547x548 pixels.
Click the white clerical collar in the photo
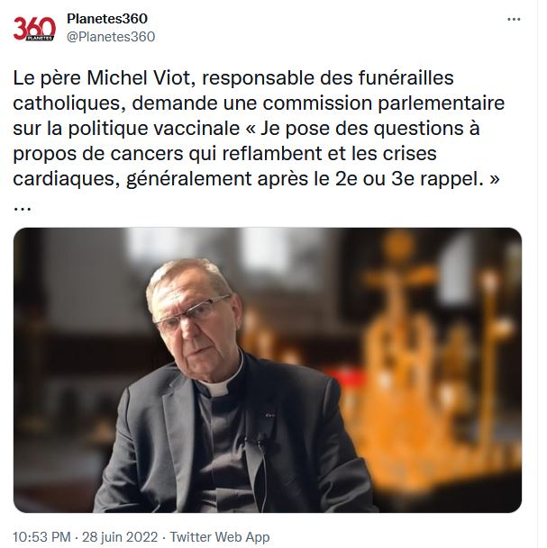216,389
